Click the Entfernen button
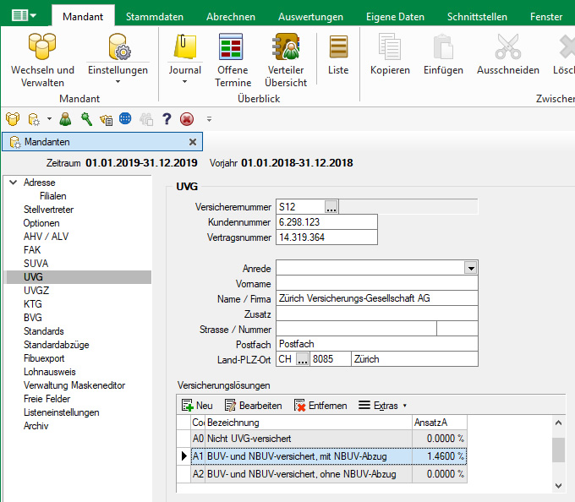The height and width of the screenshot is (502, 575). [x=320, y=406]
